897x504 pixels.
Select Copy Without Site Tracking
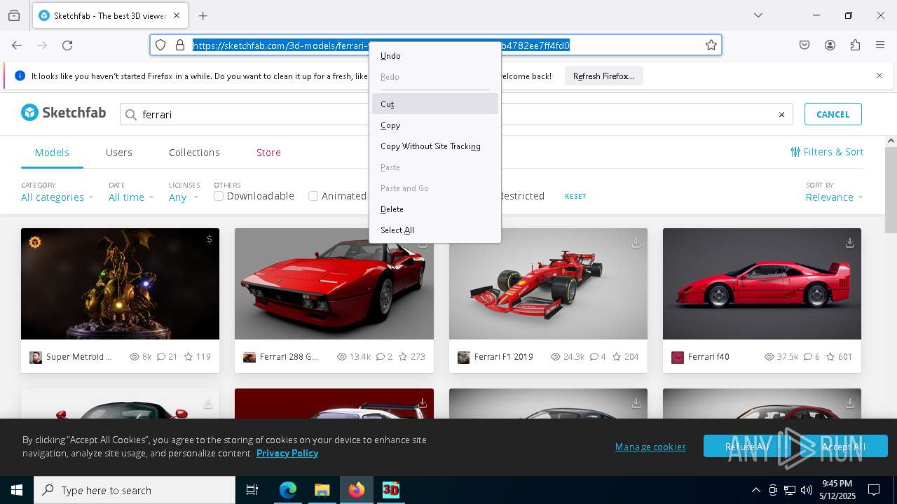point(435,146)
